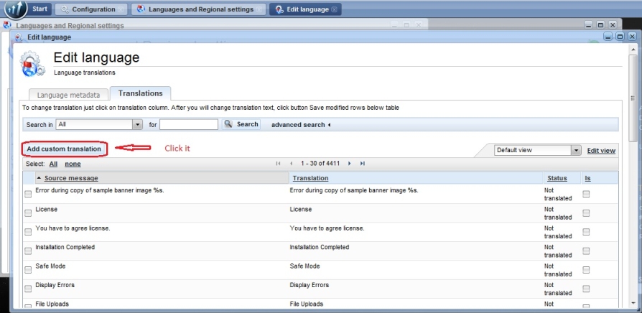Maximize the Edit language window

[x=620, y=37]
